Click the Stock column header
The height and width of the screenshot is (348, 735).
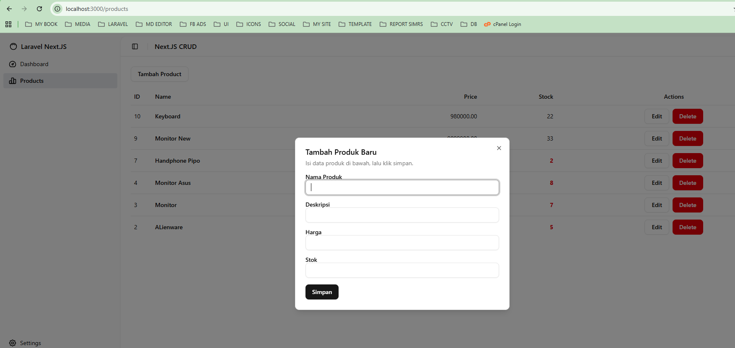point(546,97)
